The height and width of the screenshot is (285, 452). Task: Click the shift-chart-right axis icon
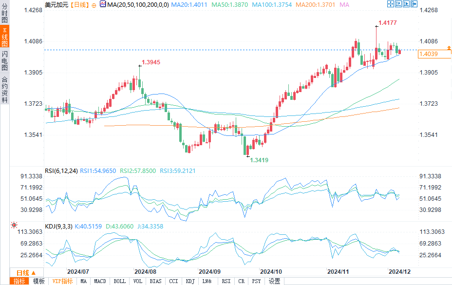pyautogui.click(x=406, y=4)
